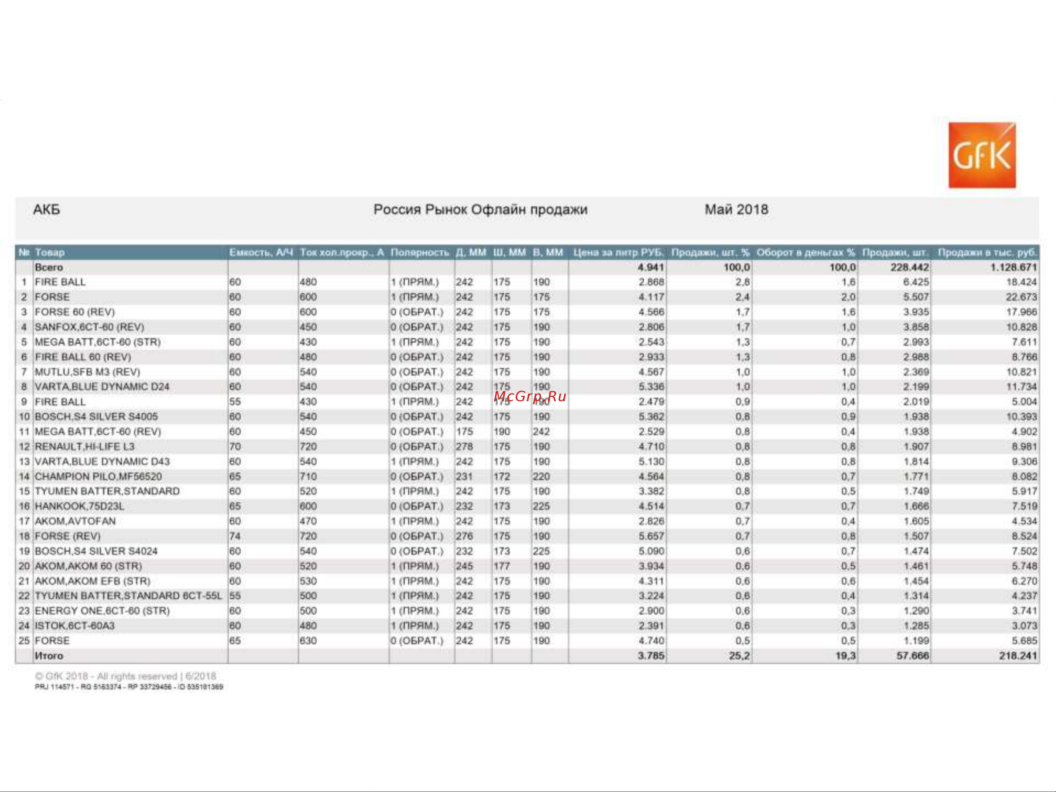Select row 'TYUMEN BATTER,STANDARD' number 15
1056x792 pixels.
pos(527,491)
